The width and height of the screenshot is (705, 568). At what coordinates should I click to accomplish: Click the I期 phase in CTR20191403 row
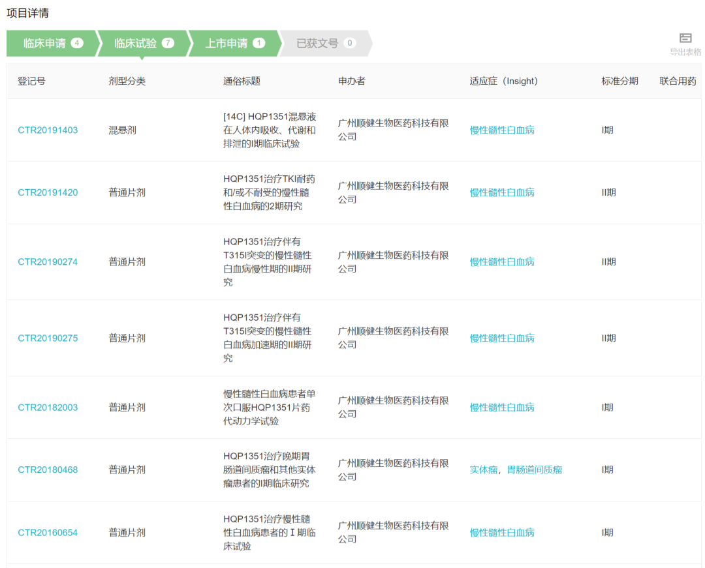point(608,130)
